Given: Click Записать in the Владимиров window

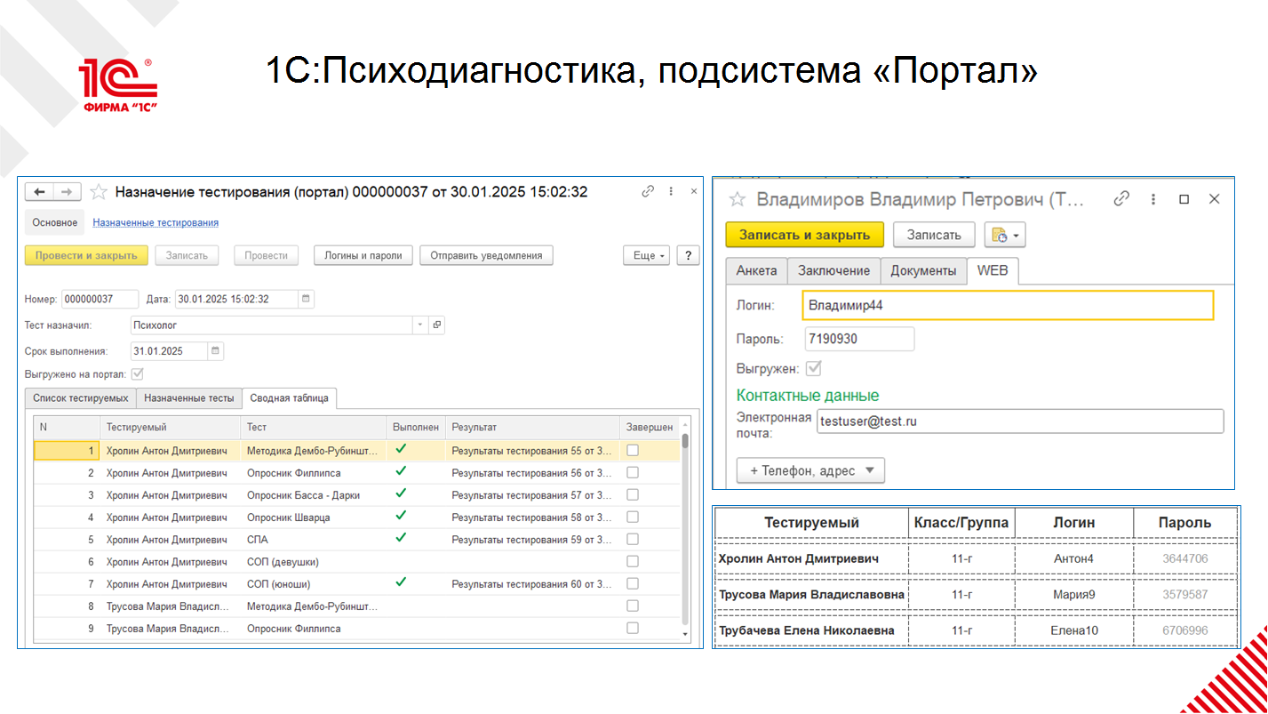Looking at the screenshot, I should click(x=934, y=235).
